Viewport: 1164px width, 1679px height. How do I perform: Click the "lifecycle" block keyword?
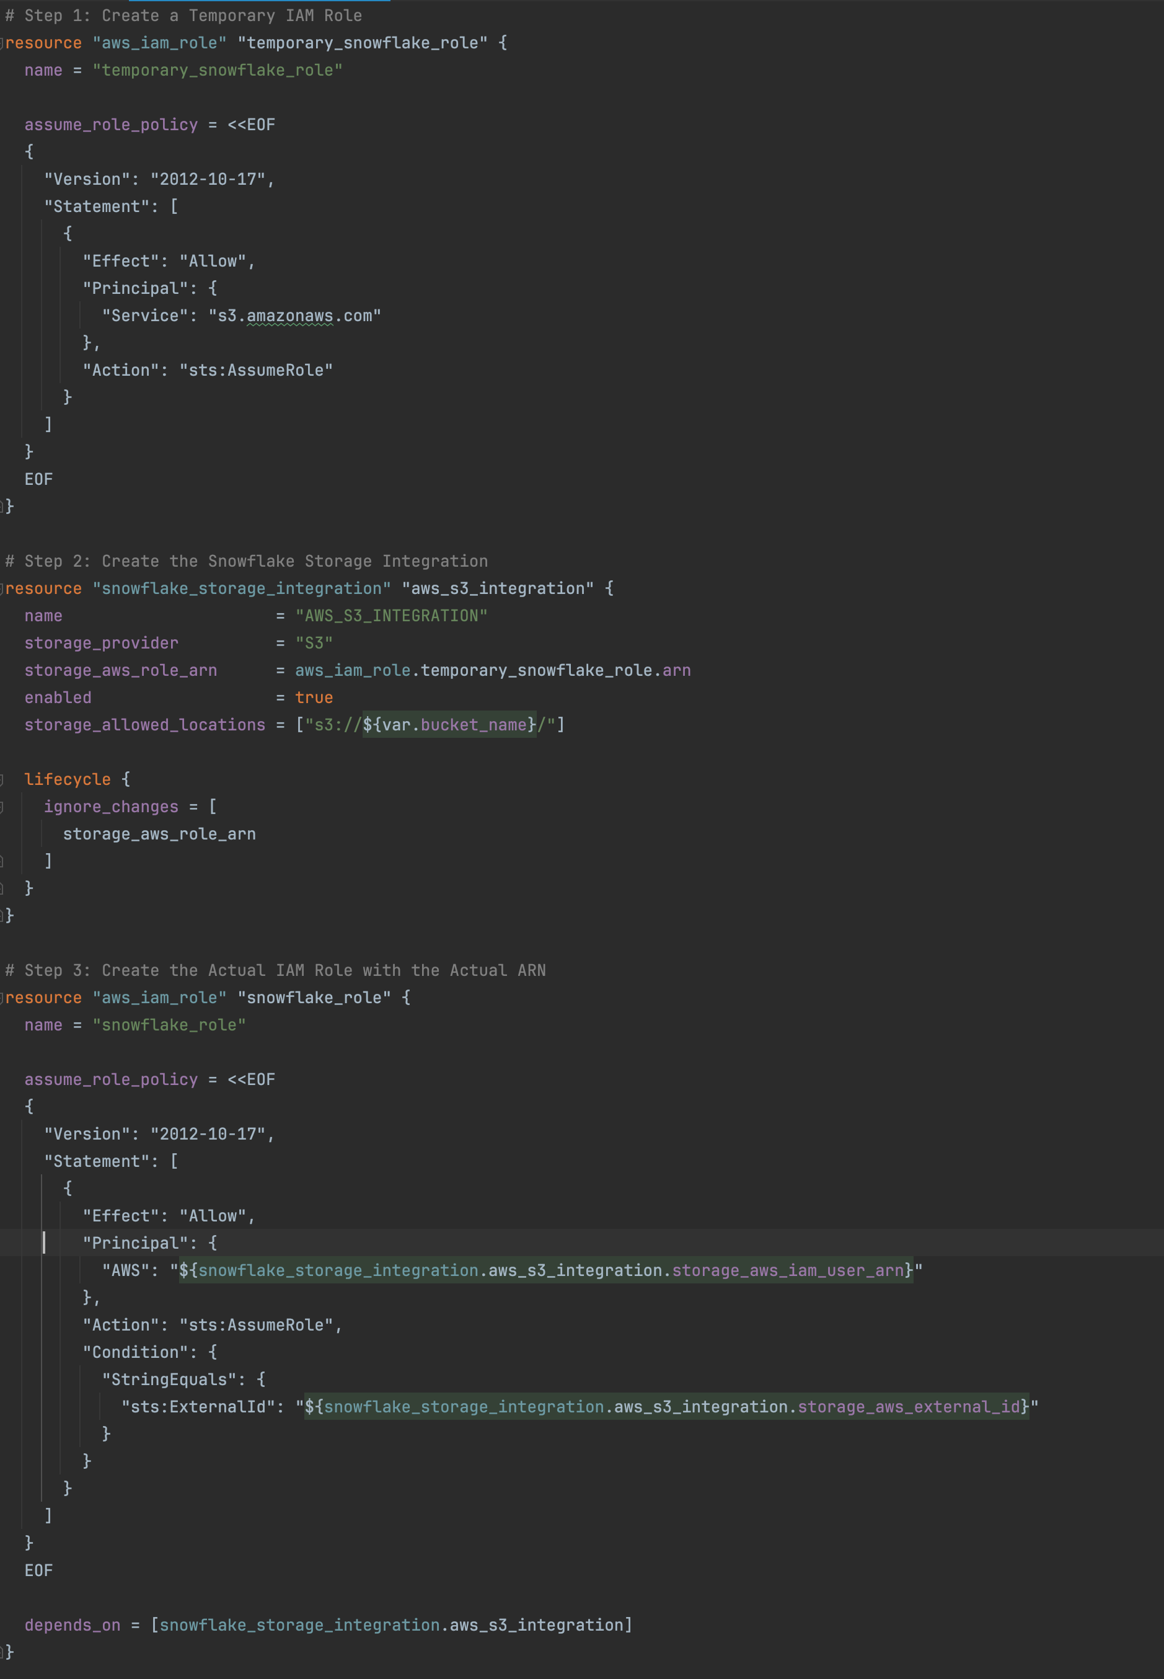pyautogui.click(x=67, y=779)
